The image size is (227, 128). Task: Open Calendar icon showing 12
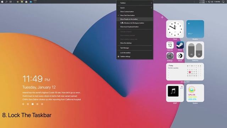pyautogui.click(x=170, y=45)
